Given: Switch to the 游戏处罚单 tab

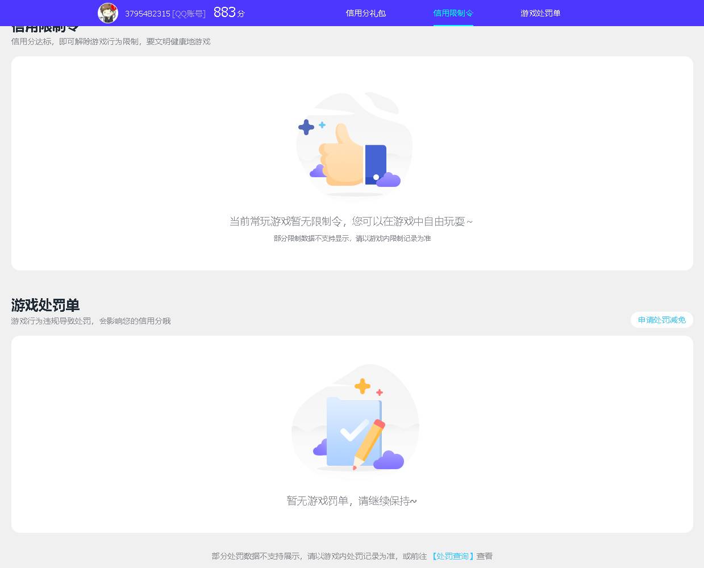Looking at the screenshot, I should click(x=540, y=13).
